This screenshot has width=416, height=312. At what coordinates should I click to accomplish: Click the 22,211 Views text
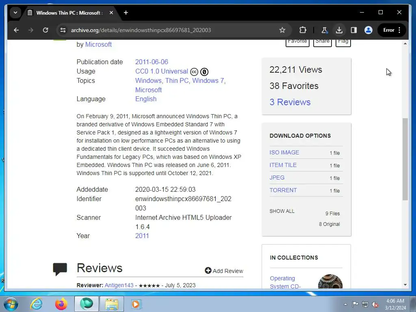pyautogui.click(x=296, y=69)
